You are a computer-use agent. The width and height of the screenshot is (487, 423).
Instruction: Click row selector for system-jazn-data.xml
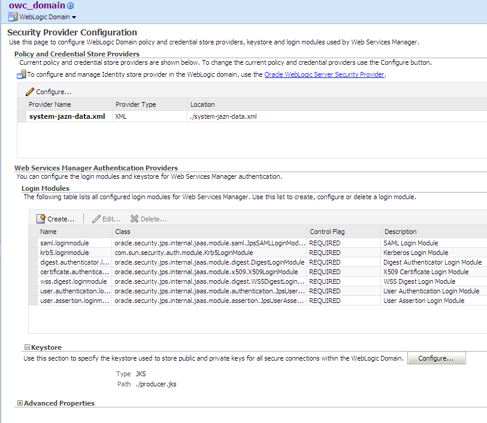point(22,116)
